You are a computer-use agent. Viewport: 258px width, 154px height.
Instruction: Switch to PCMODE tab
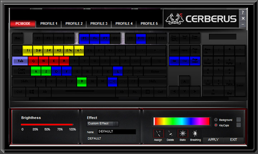pos(23,24)
